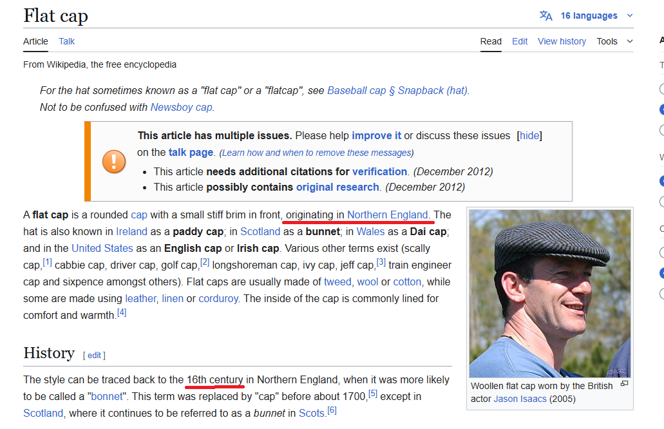Open the leather link

pos(140,299)
